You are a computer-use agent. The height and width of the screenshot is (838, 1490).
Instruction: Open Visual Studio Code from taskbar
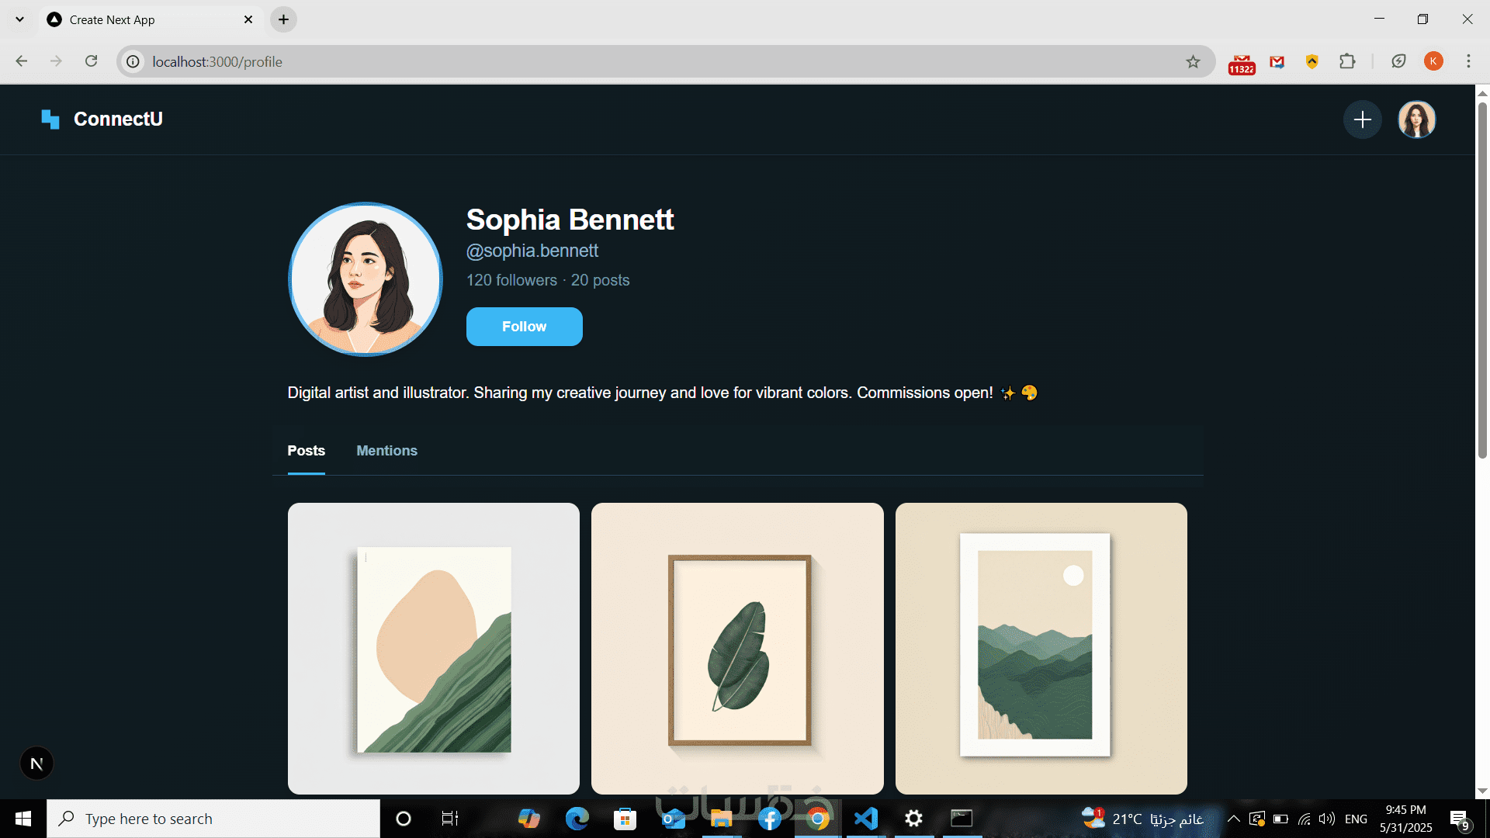click(865, 819)
